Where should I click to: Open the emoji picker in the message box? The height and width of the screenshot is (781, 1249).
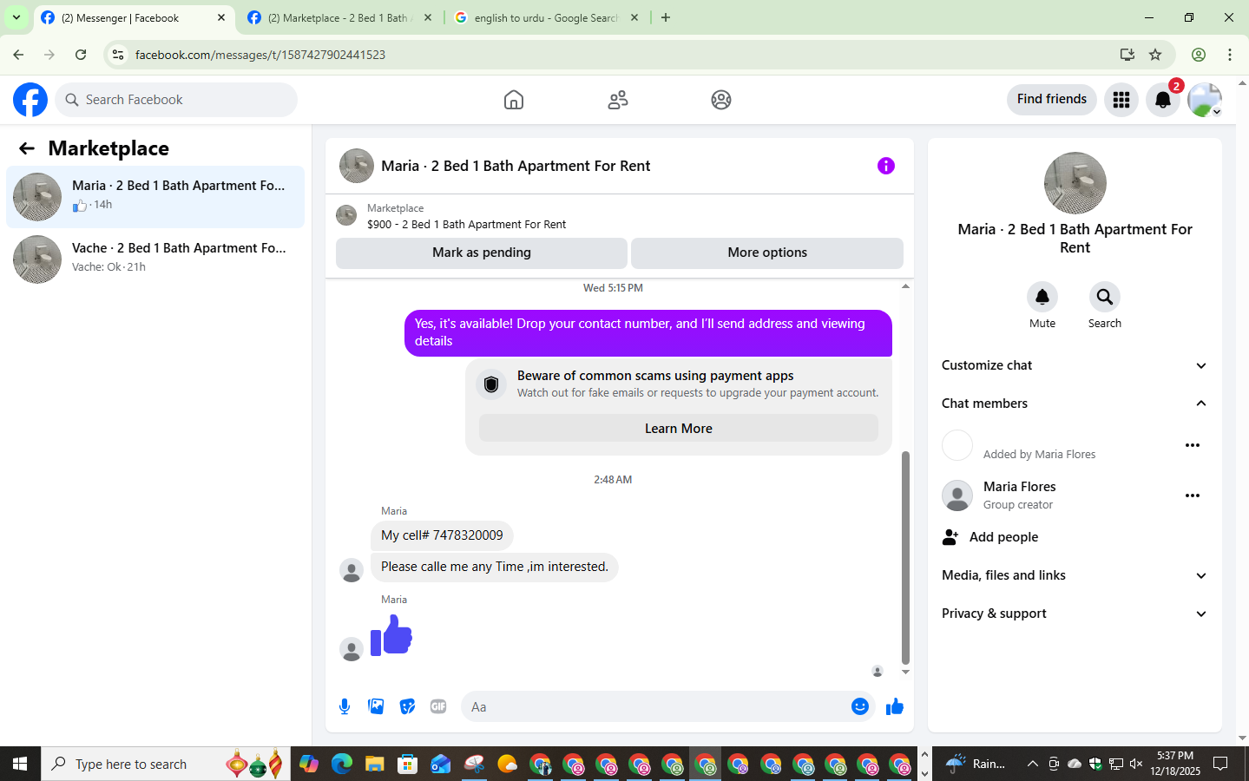tap(860, 706)
